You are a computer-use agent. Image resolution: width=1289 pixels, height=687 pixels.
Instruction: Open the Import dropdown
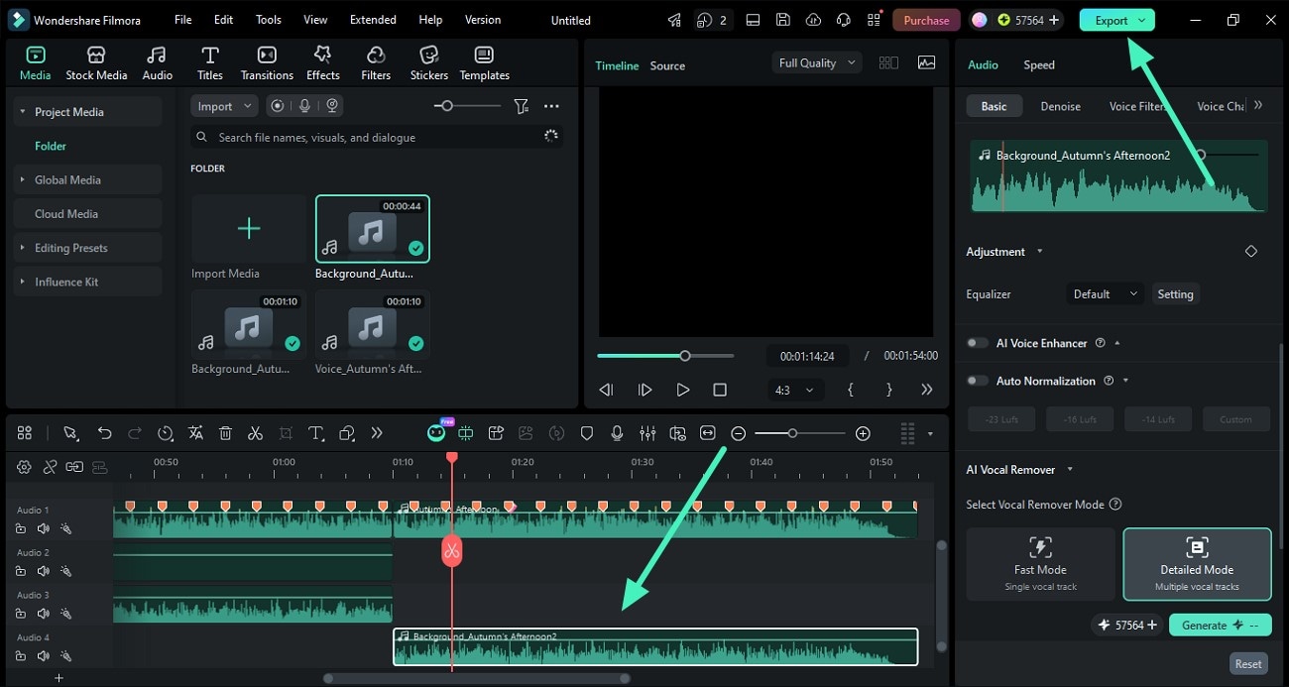point(224,106)
